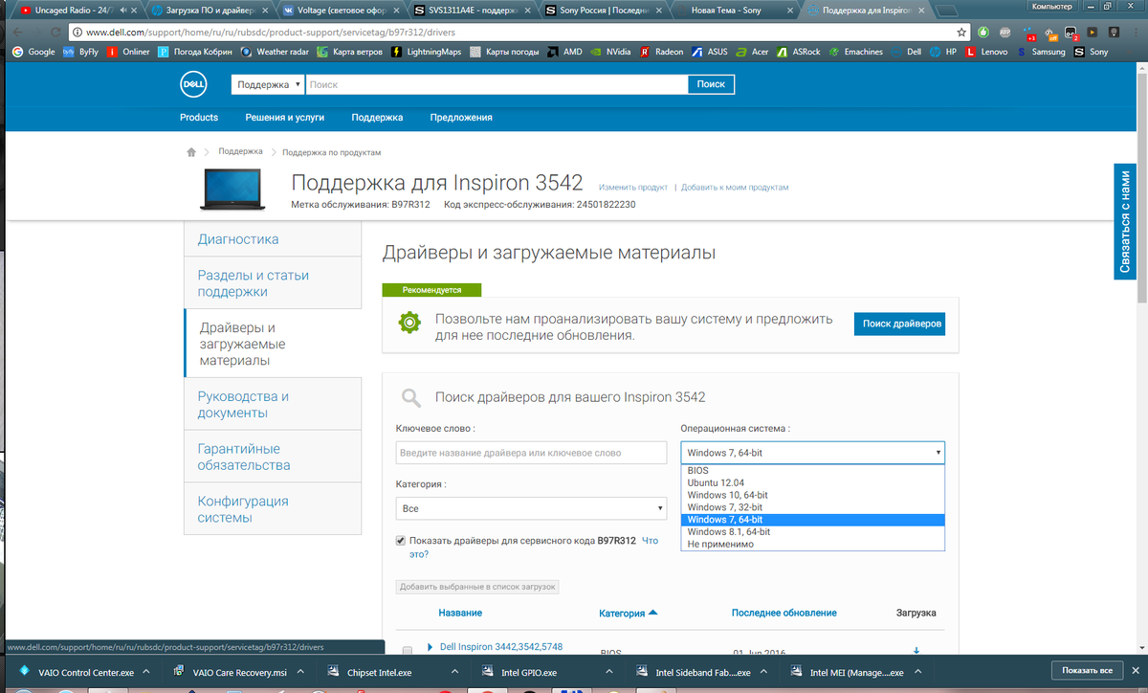
Task: Click the keyword driver search input field
Action: [x=531, y=453]
